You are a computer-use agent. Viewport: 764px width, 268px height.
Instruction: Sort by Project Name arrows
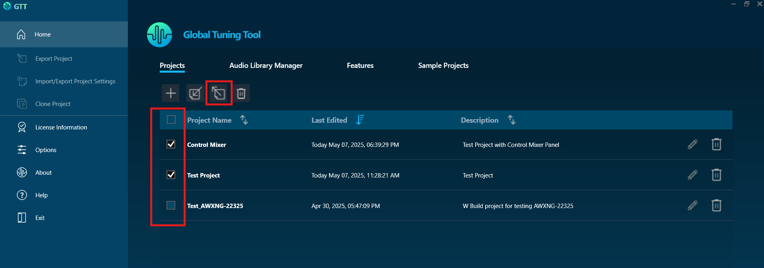coord(244,120)
